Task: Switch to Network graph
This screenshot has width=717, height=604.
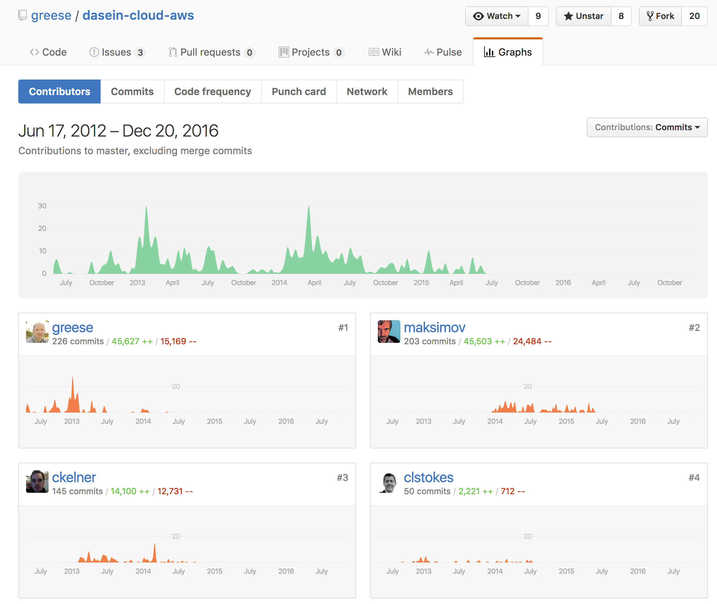Action: [x=367, y=92]
